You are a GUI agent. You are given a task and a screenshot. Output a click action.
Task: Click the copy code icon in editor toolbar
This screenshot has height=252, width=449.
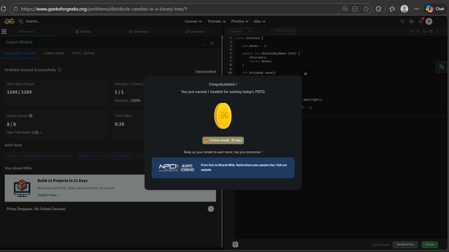pos(412,31)
